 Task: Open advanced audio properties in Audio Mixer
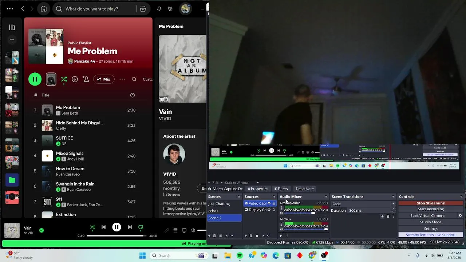click(x=281, y=236)
